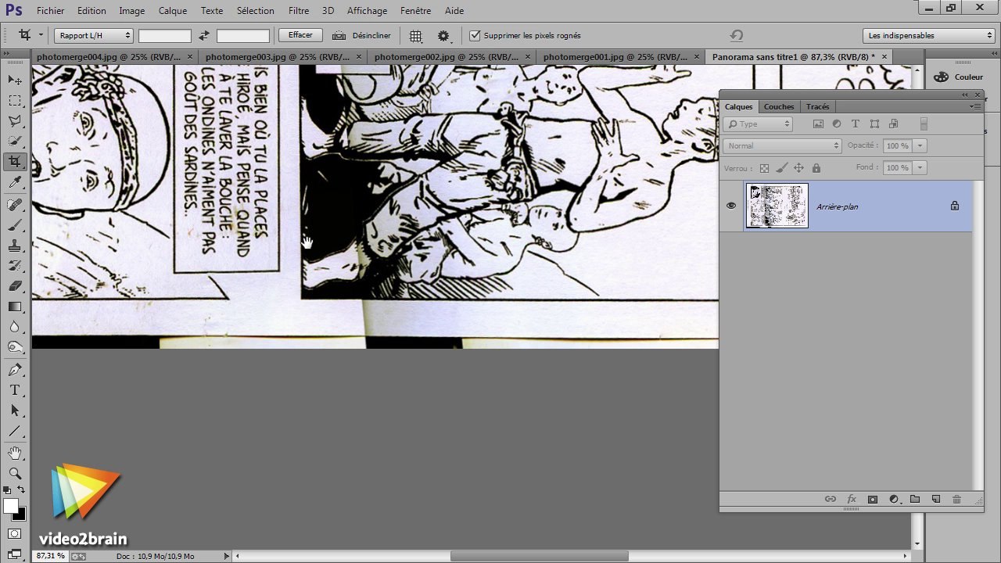Viewport: 1001px width, 563px height.
Task: Toggle pixel layers filter
Action: 818,124
